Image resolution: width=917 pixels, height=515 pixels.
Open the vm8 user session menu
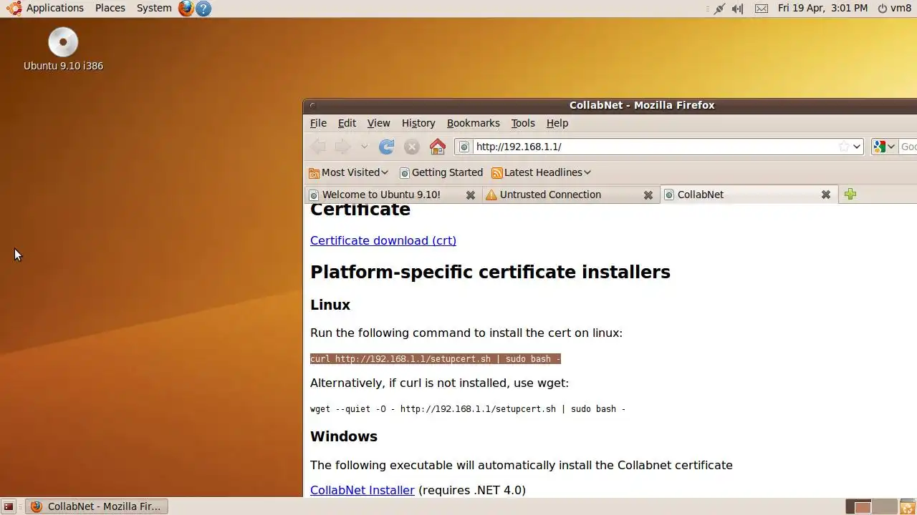(x=894, y=8)
